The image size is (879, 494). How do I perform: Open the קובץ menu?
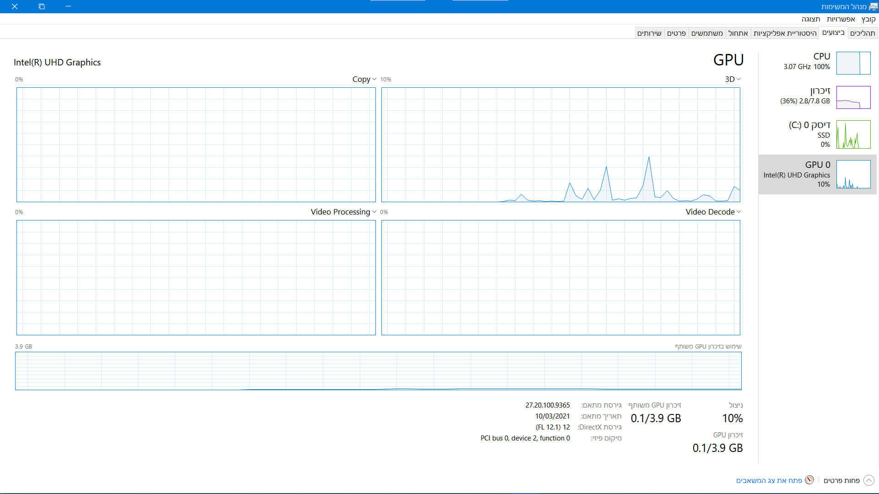[868, 19]
